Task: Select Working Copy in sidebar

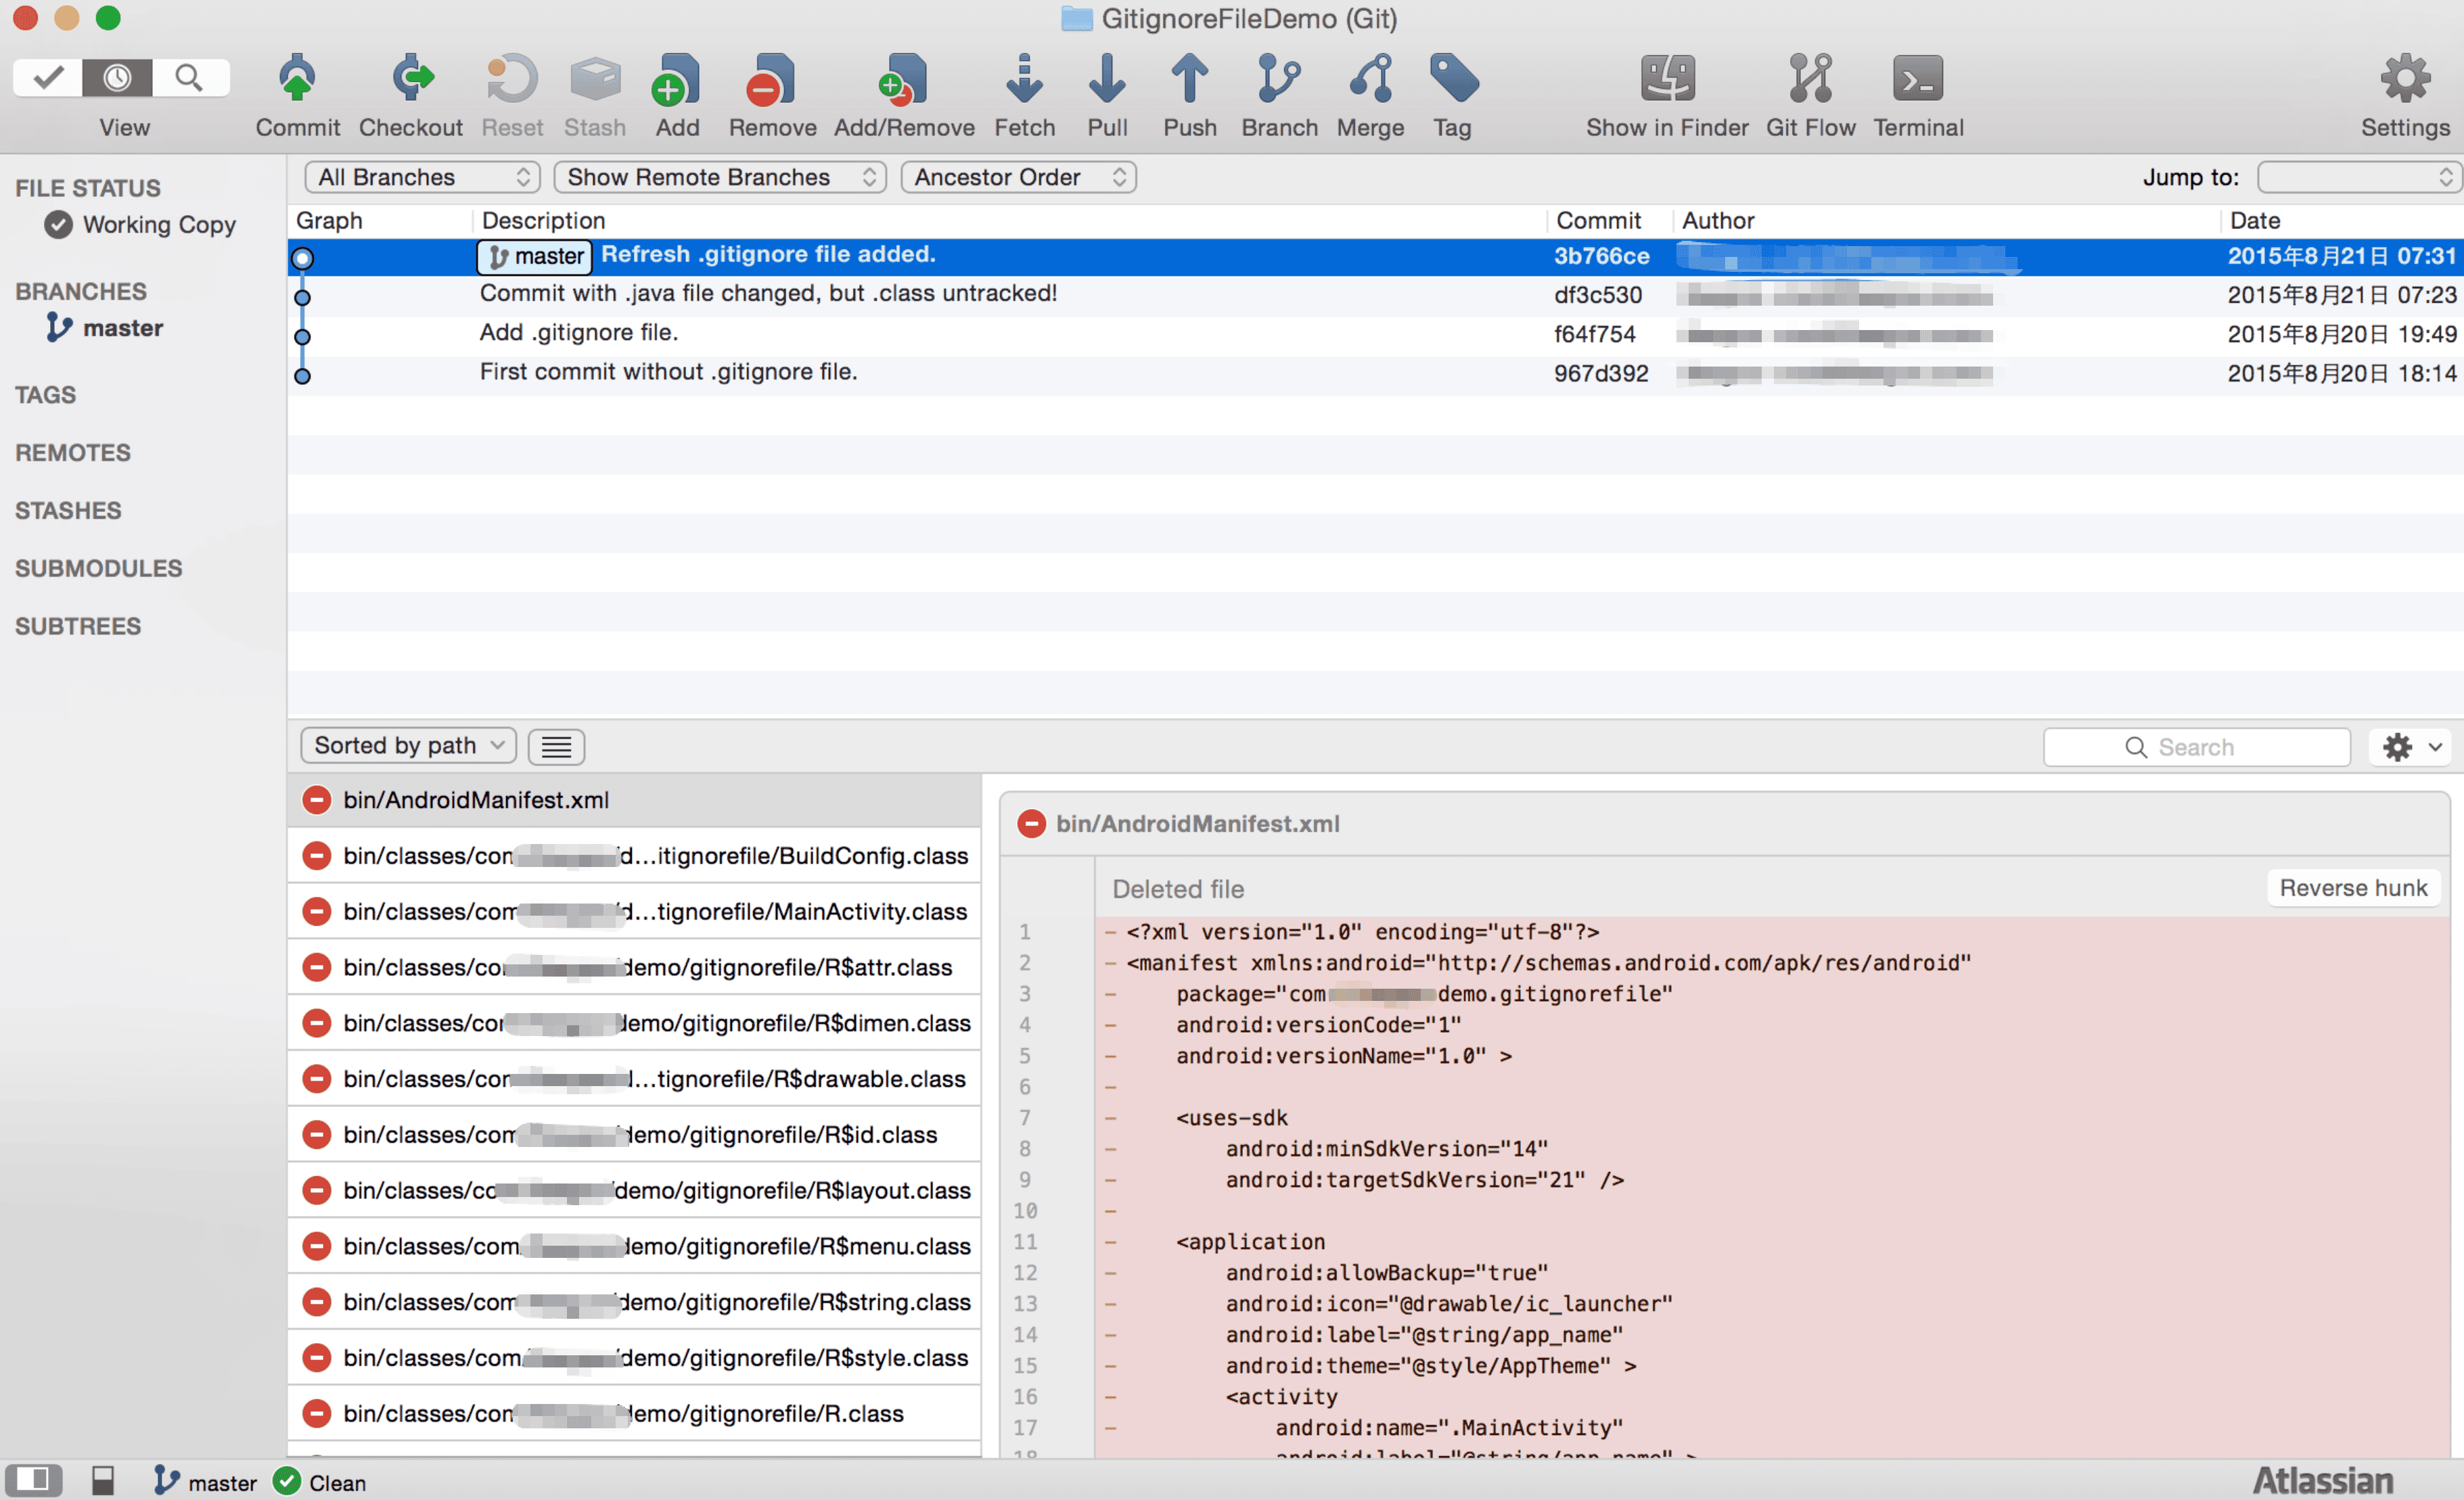Action: 140,225
